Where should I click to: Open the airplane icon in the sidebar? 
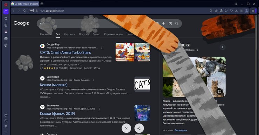(6, 45)
